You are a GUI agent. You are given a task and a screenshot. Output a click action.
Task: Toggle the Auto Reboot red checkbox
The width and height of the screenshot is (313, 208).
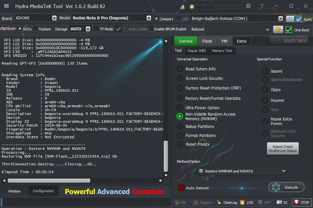tap(181, 188)
